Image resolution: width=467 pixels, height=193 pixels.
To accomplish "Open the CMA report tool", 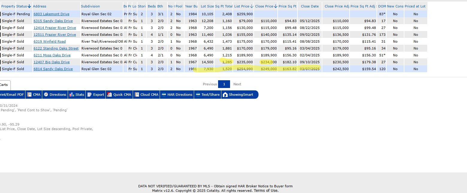I will click(34, 95).
